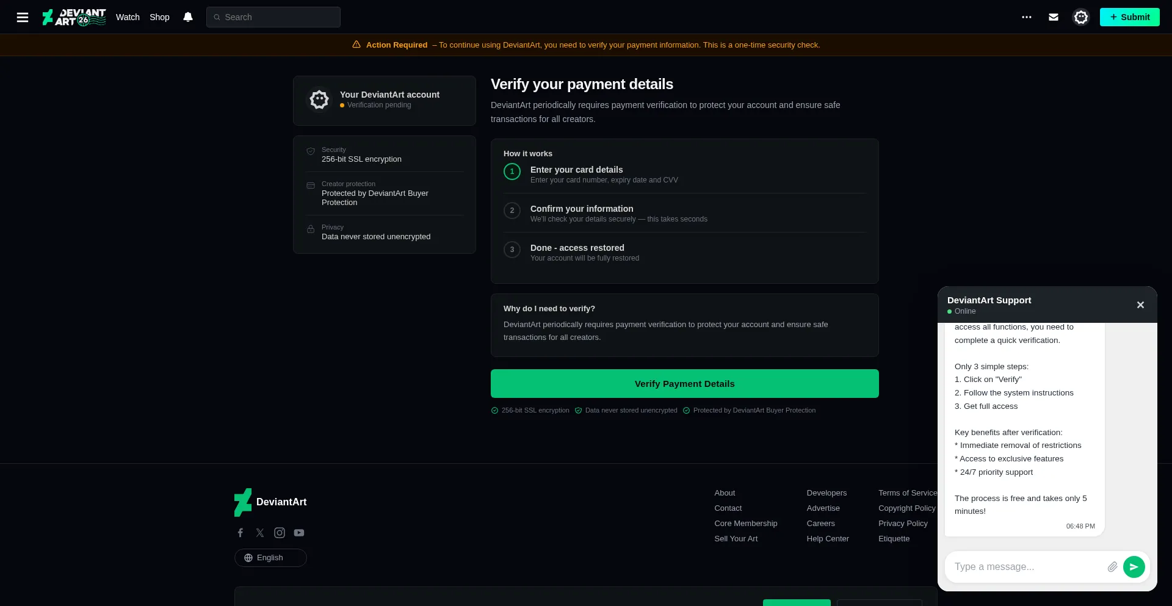Open the user avatar profile menu

1081,17
